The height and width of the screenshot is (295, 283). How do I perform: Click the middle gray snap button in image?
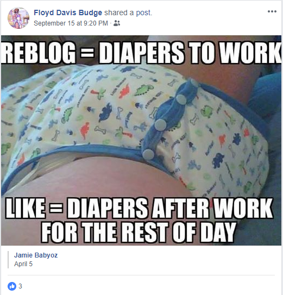coord(160,124)
